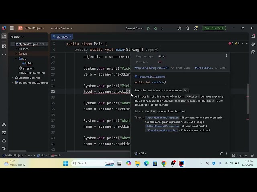Select .gitignore file in tree
Viewport: 257px width, 192px height.
pyautogui.click(x=27, y=68)
